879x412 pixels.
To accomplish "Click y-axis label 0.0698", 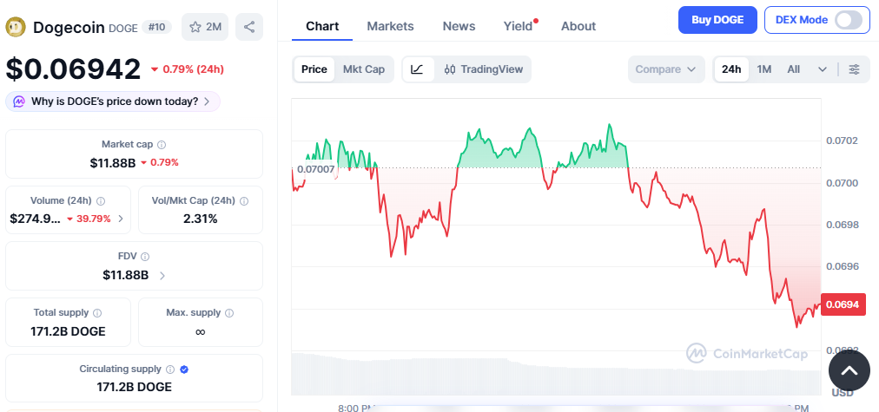I will (843, 225).
